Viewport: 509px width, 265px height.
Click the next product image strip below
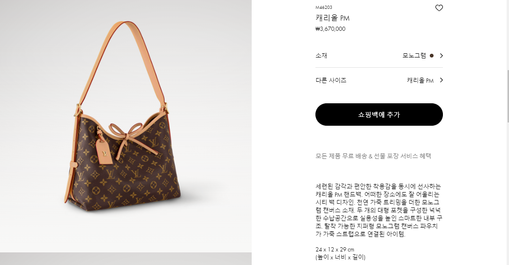pyautogui.click(x=126, y=259)
